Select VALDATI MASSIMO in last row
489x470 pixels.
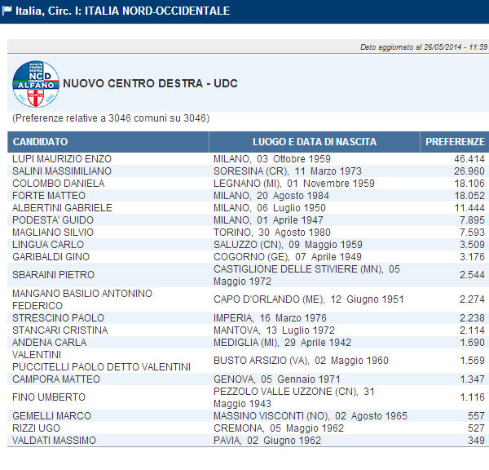click(x=54, y=441)
